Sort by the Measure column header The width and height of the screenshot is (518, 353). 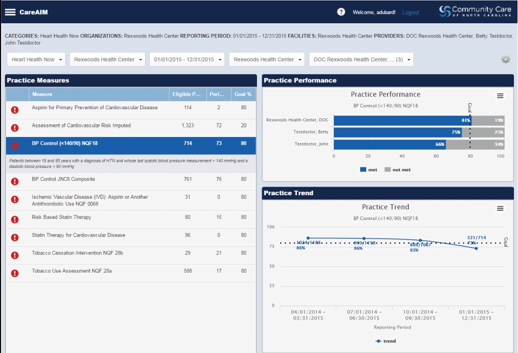tap(99, 95)
